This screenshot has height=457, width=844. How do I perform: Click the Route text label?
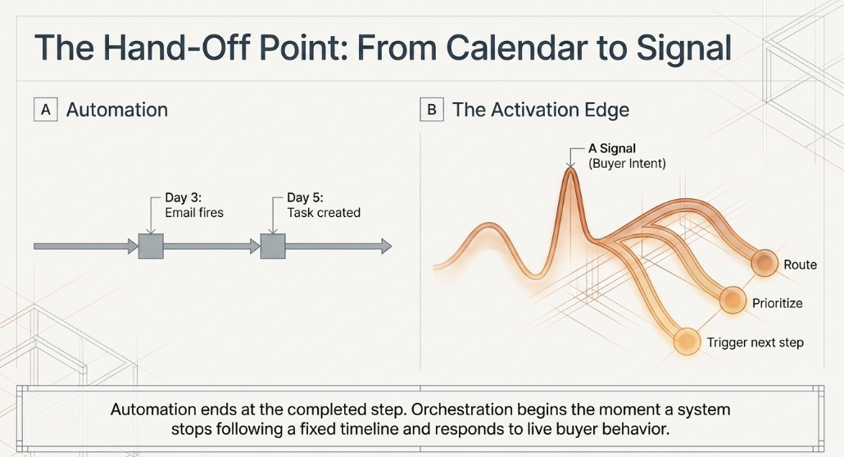800,265
